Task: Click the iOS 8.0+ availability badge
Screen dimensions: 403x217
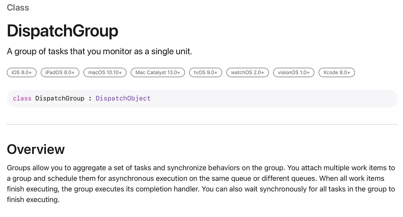Action: 22,73
